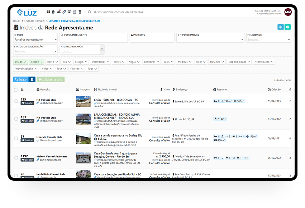This screenshot has width=305, height=208.
Task: Open the Tipo de Imóvel dropdown
Action: pyautogui.click(x=210, y=38)
